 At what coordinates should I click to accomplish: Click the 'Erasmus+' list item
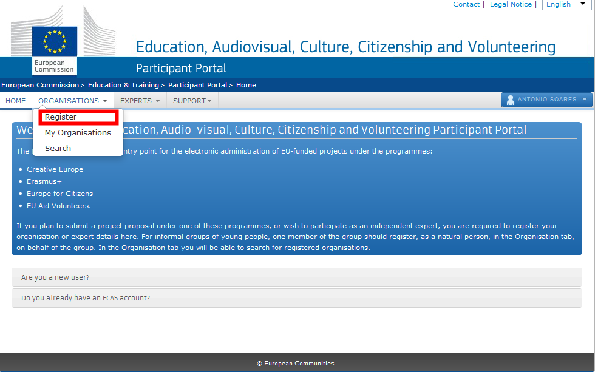tap(44, 181)
